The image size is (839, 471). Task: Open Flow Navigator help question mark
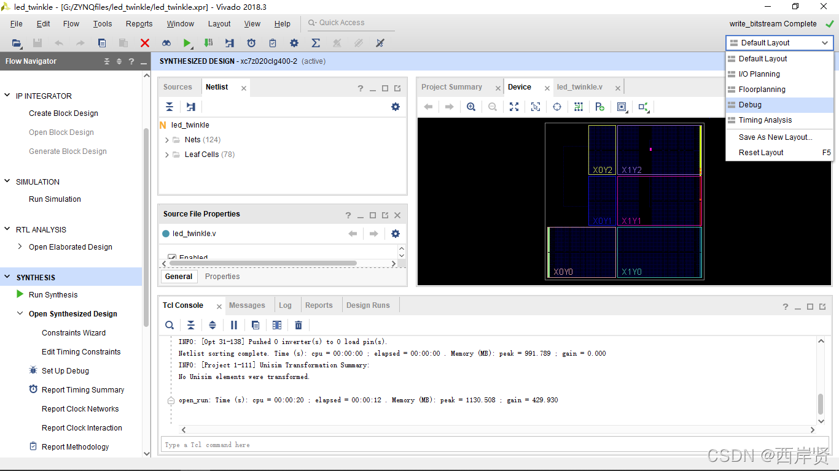click(x=131, y=61)
